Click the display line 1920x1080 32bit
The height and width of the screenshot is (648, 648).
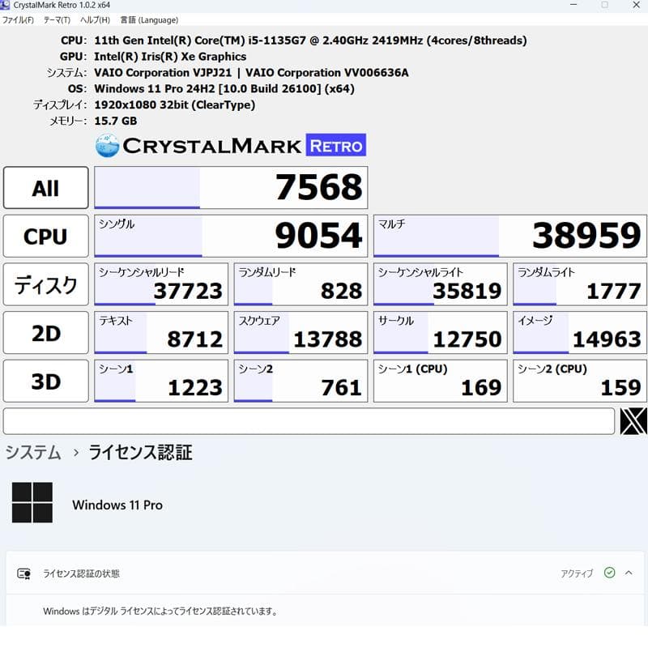[x=174, y=105]
